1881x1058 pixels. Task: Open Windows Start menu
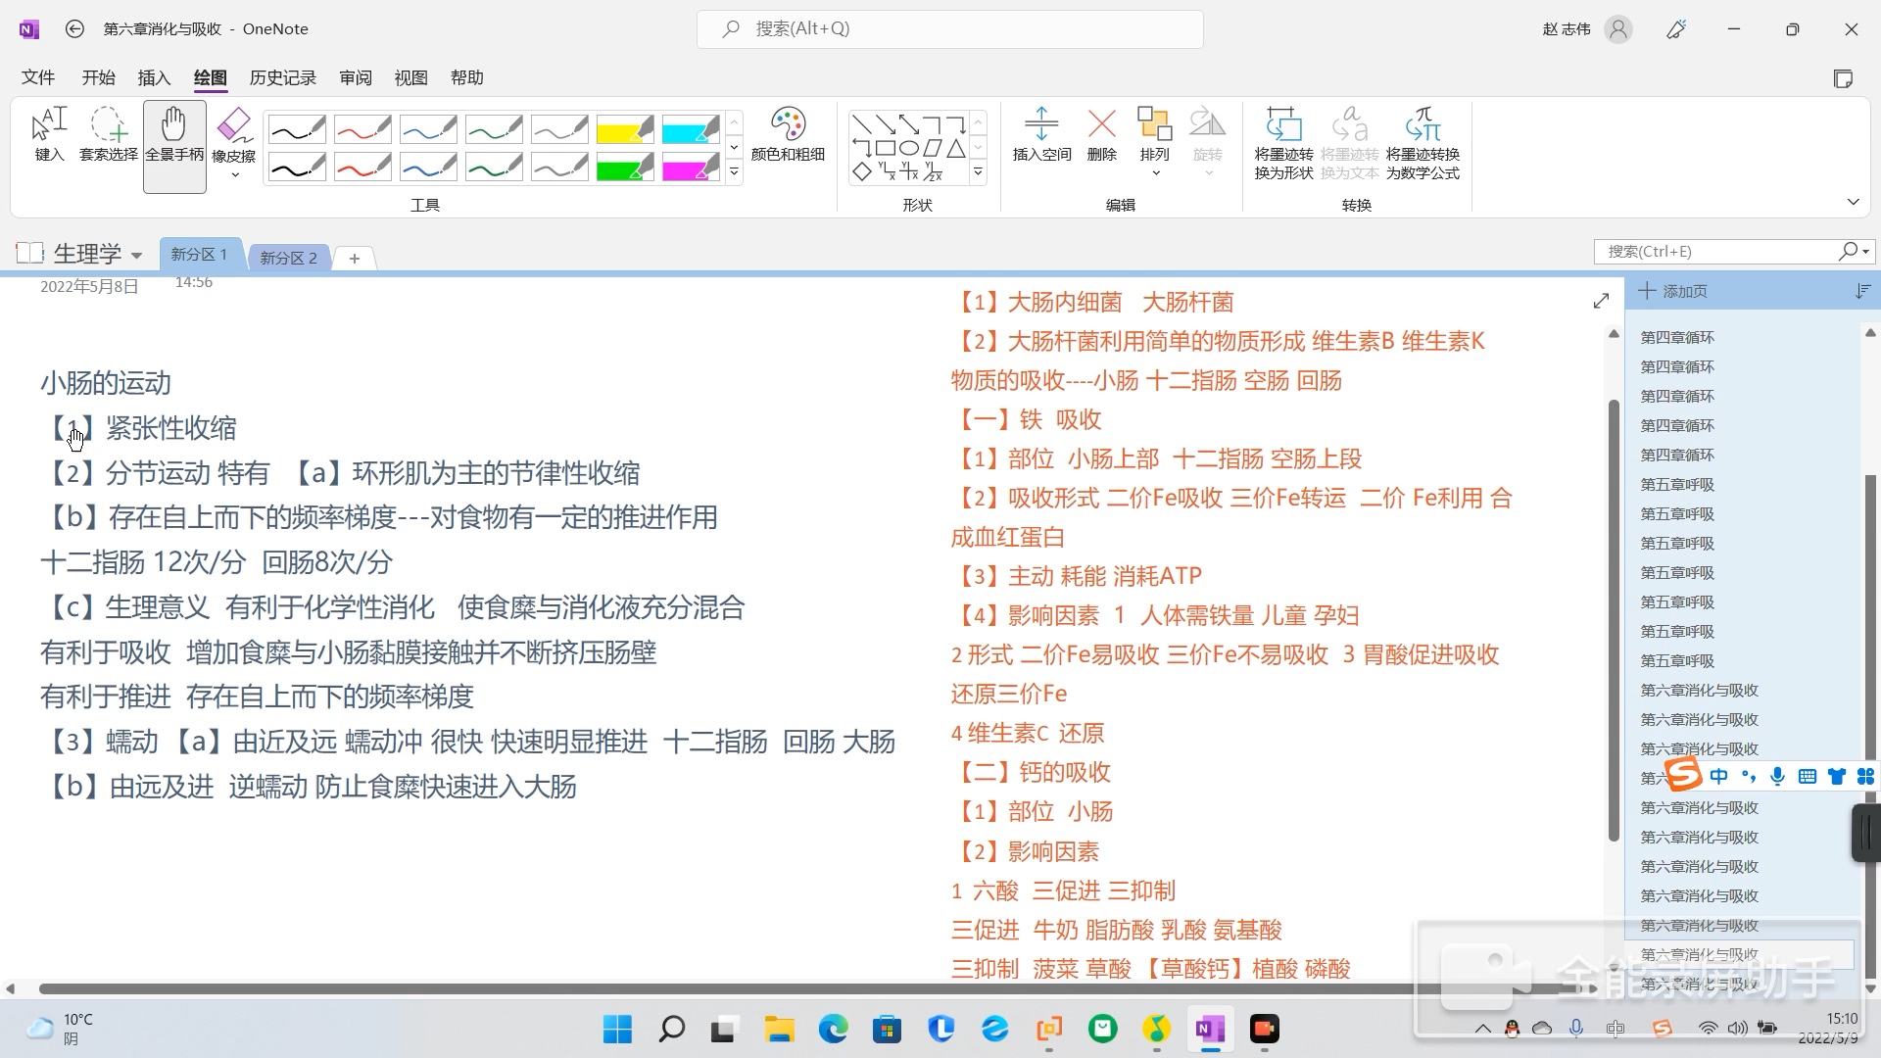(617, 1029)
